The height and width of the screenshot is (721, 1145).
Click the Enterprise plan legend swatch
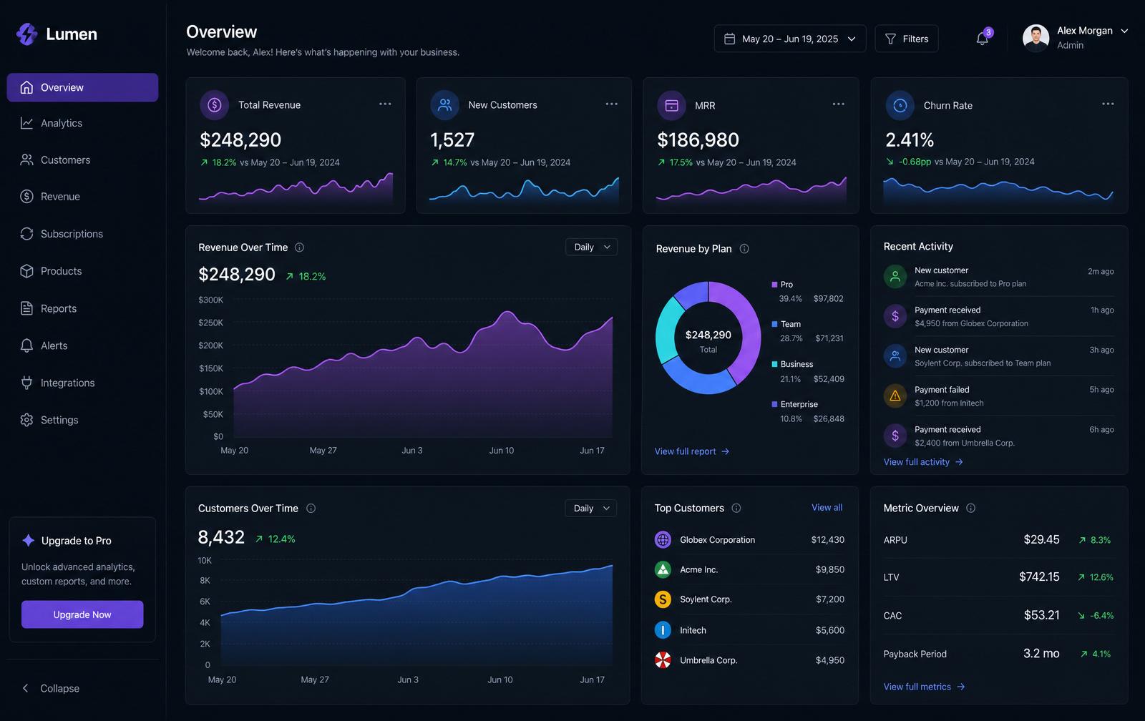click(x=774, y=404)
